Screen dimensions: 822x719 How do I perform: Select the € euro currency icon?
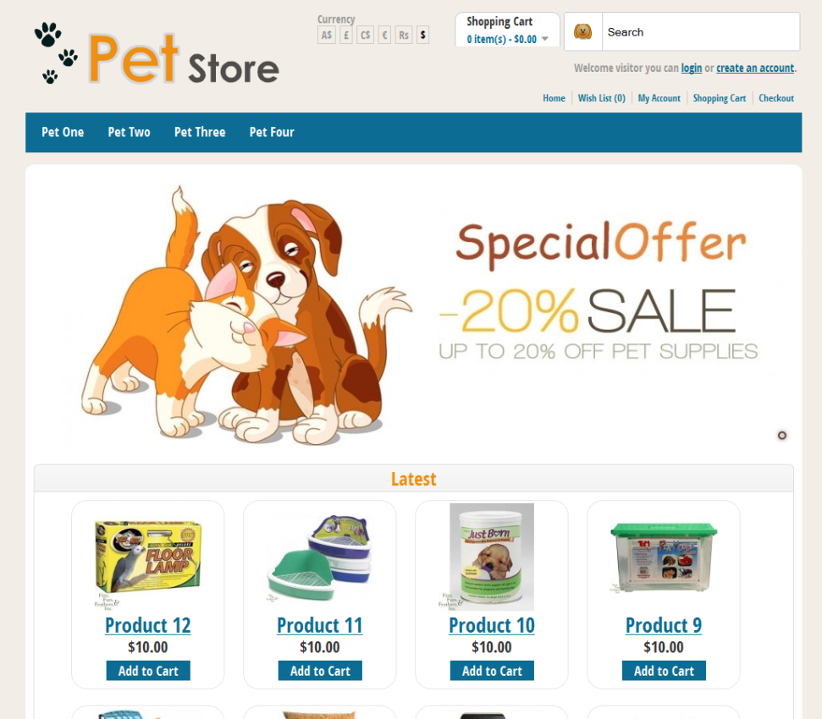[385, 35]
